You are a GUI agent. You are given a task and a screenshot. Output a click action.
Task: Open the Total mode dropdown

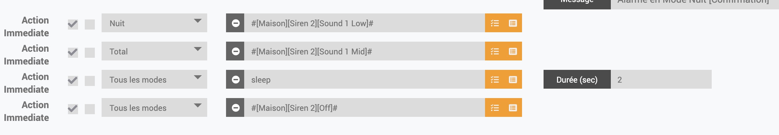(x=154, y=51)
